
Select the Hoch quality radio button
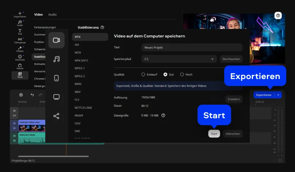(182, 74)
